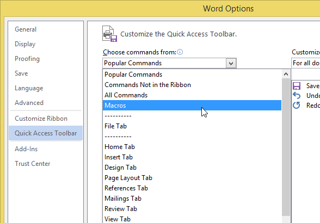Click the Undo arrow icon in list

297,96
